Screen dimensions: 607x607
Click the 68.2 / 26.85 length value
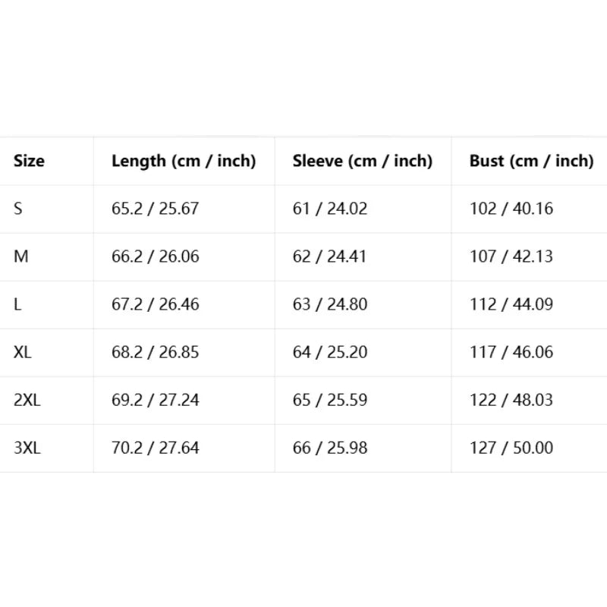tap(156, 352)
